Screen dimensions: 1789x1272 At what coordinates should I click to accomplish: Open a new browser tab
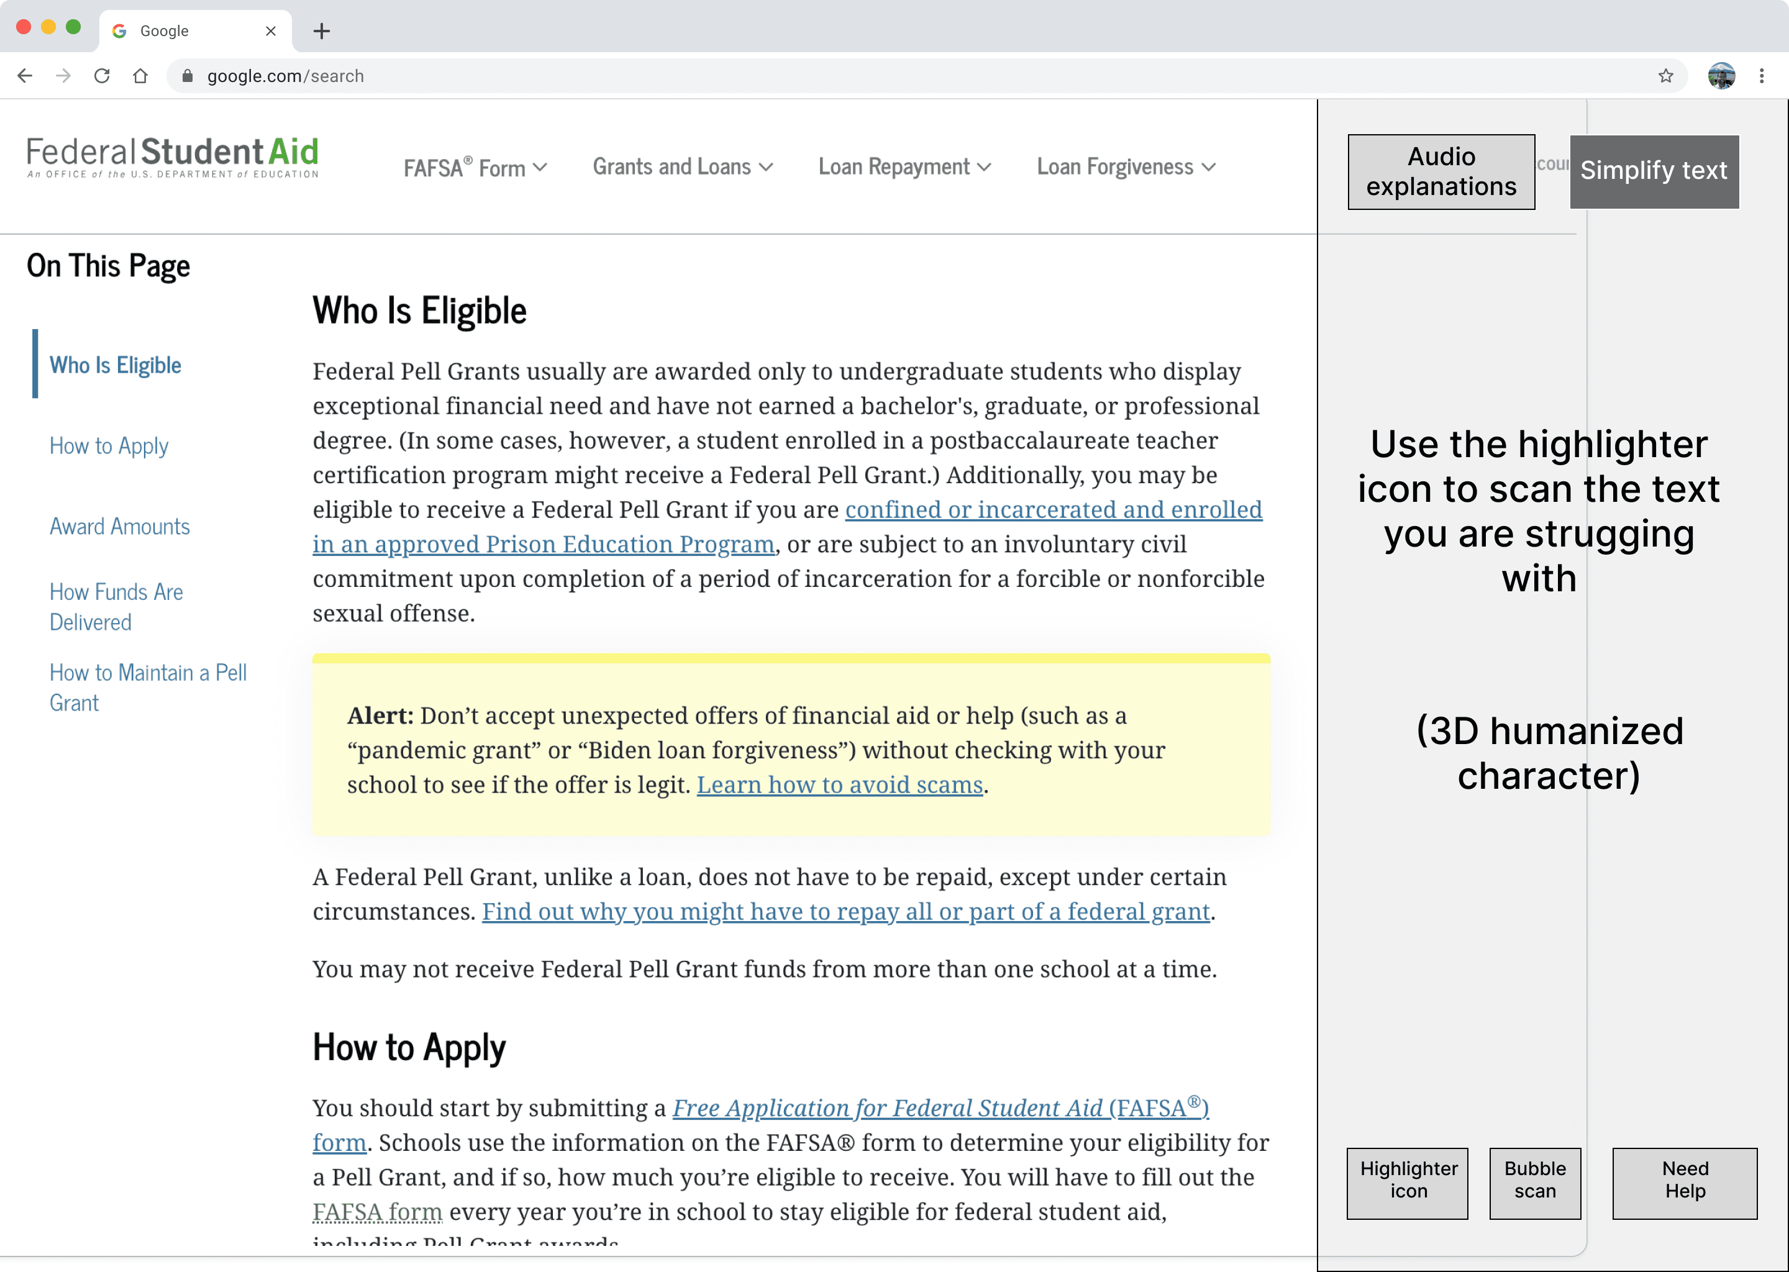[x=321, y=31]
